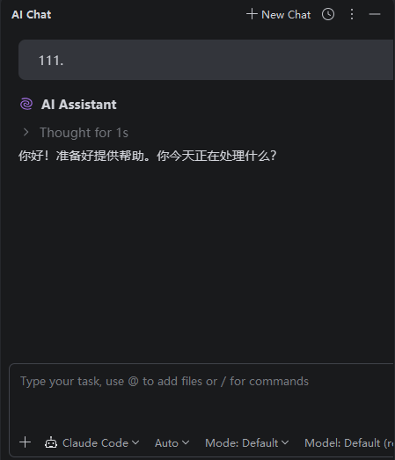Screen dimensions: 395x460
Task: Open the vertical three-dots options menu
Action: click(x=352, y=14)
